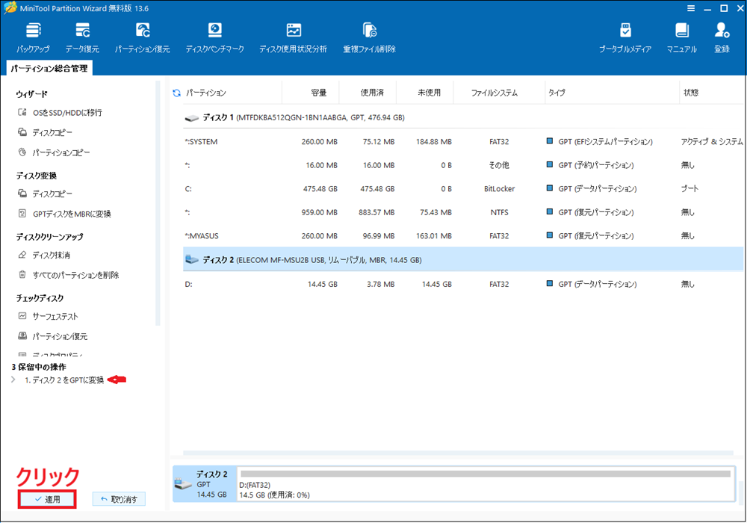
Task: Click ディスク 1 drive icon
Action: (x=191, y=117)
